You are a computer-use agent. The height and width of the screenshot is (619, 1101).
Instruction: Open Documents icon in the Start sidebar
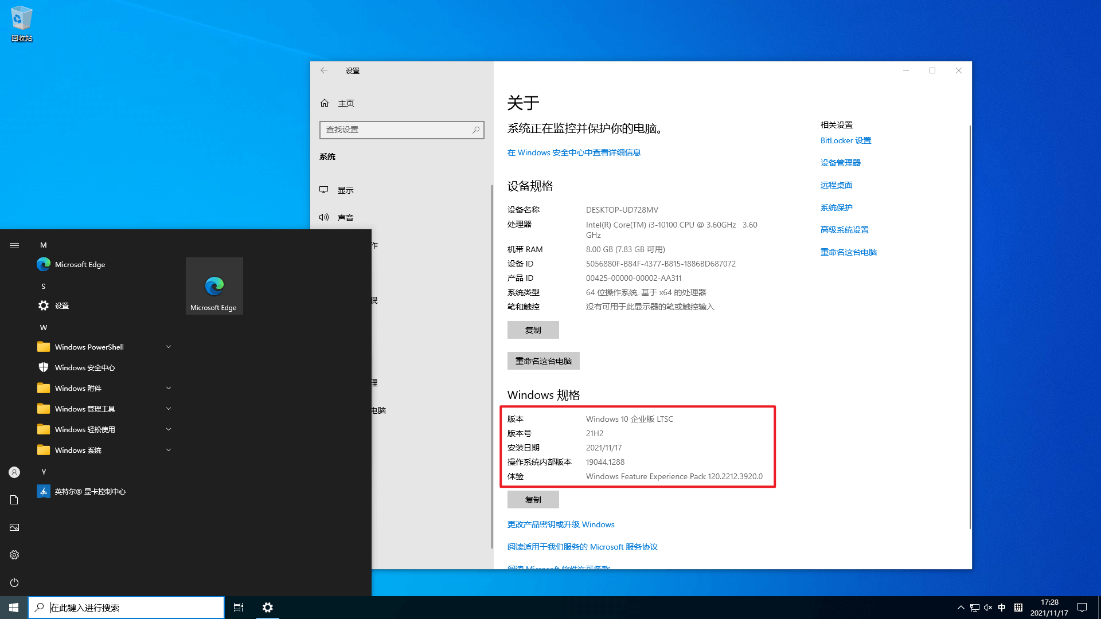[14, 500]
